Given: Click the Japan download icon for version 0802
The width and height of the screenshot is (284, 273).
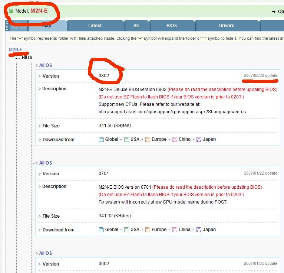Looking at the screenshot, I should pyautogui.click(x=199, y=140).
